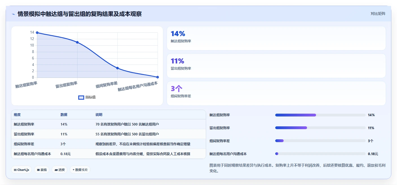The image size is (397, 185).
Task: Click the 14% label beside the progress bar
Action: pos(371,115)
